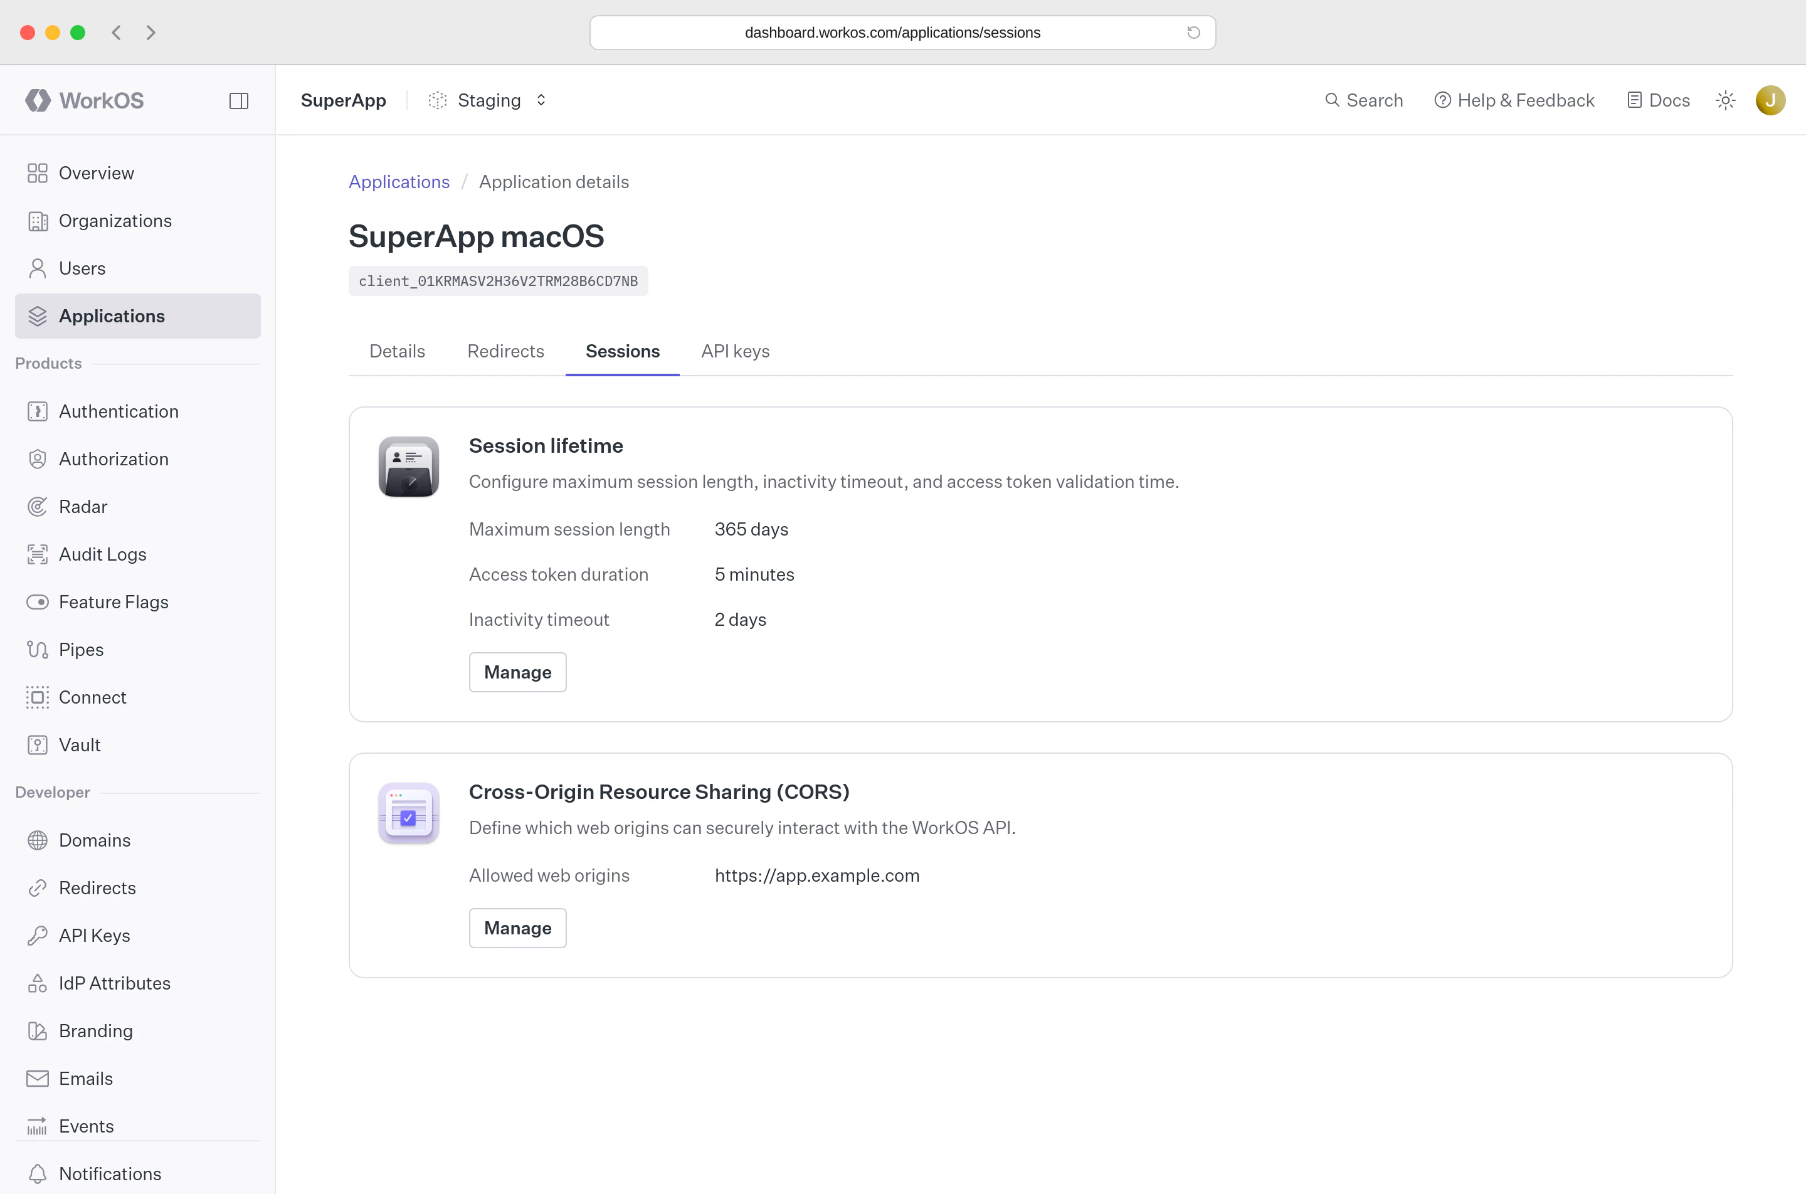The width and height of the screenshot is (1806, 1194).
Task: Click the Inactivity timeout label
Action: (x=539, y=620)
